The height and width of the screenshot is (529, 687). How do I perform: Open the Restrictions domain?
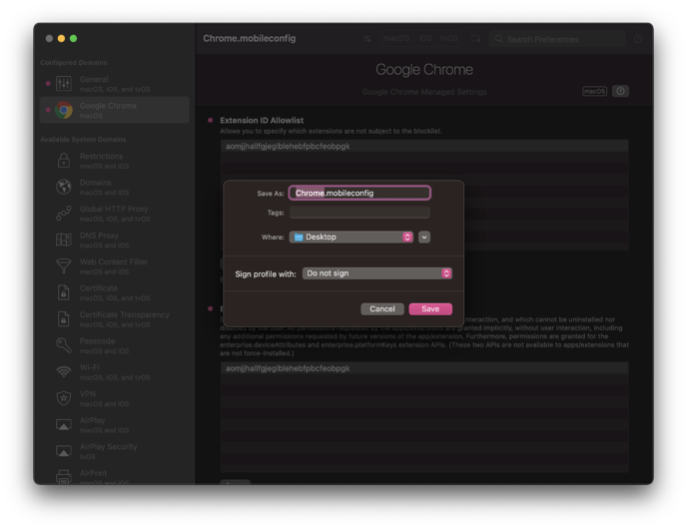click(115, 161)
